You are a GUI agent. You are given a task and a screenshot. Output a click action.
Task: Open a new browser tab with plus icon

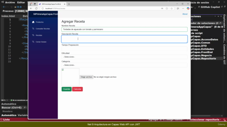[69, 4]
